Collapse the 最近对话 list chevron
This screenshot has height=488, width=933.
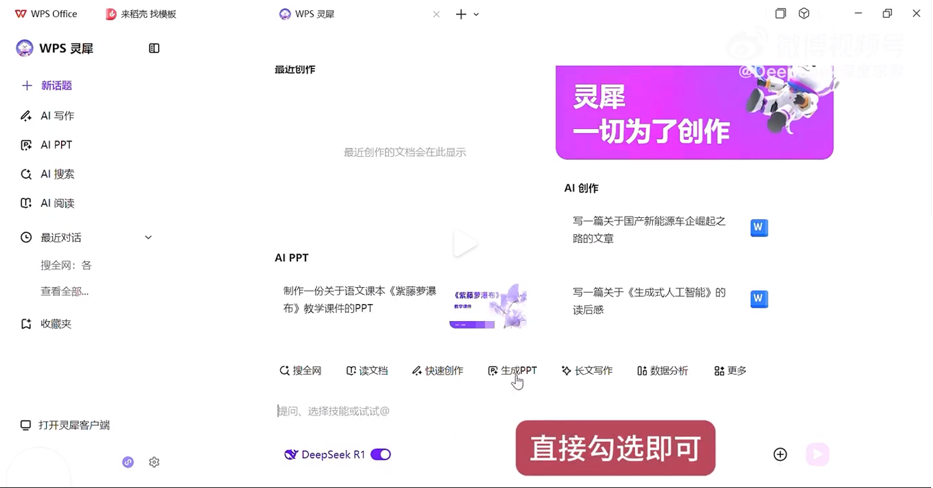pyautogui.click(x=148, y=237)
